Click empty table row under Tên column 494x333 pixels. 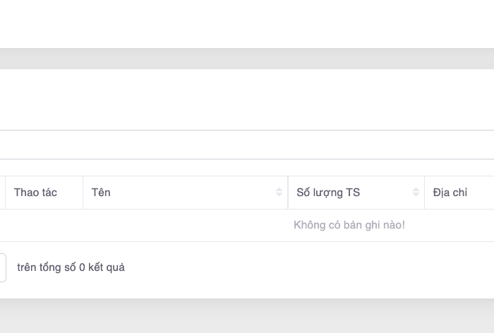pyautogui.click(x=183, y=225)
